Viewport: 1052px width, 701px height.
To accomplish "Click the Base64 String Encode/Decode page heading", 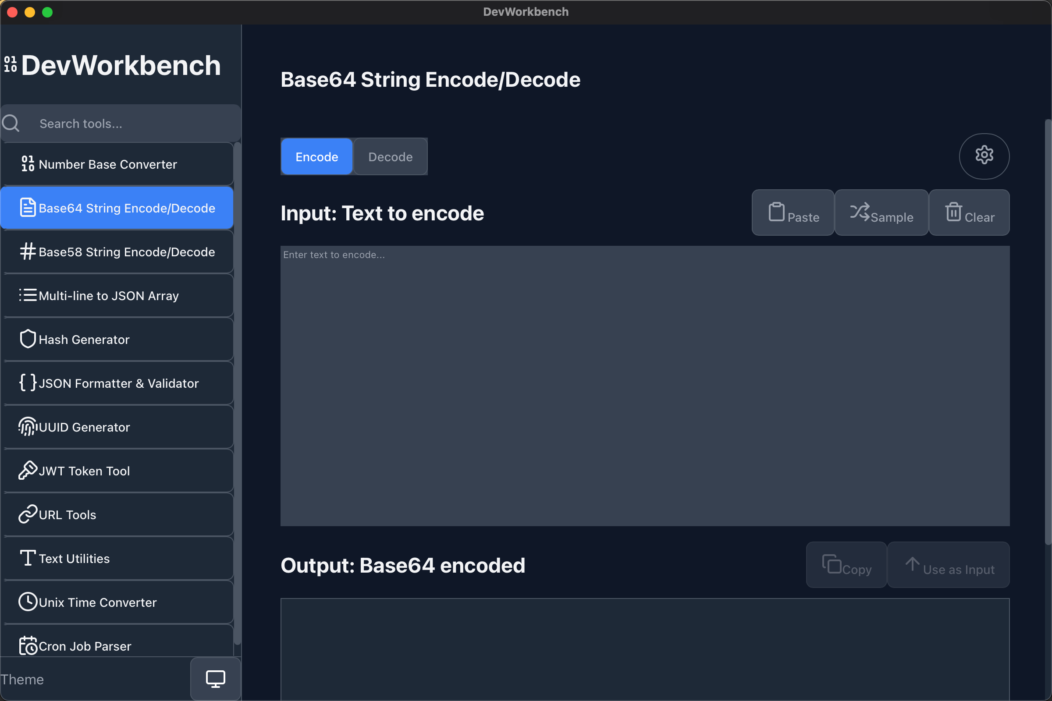I will [x=430, y=80].
